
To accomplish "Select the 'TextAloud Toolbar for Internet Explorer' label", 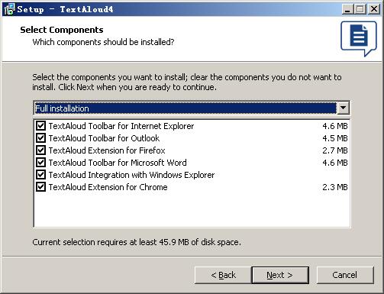I will 121,126.
